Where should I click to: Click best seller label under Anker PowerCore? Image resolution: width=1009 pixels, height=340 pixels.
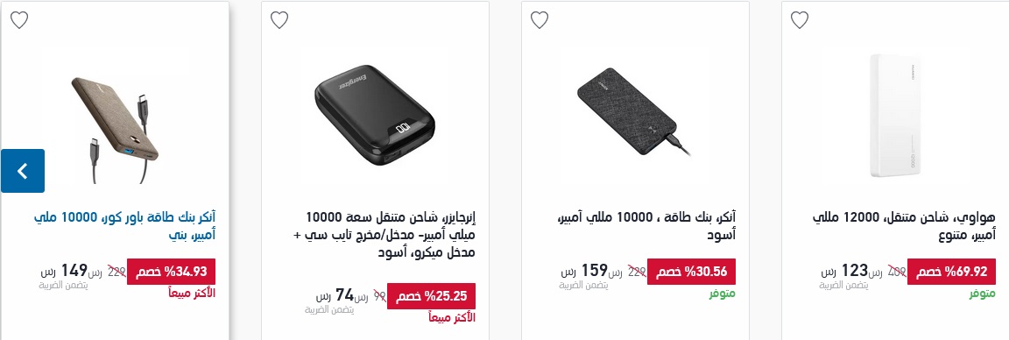pyautogui.click(x=192, y=294)
